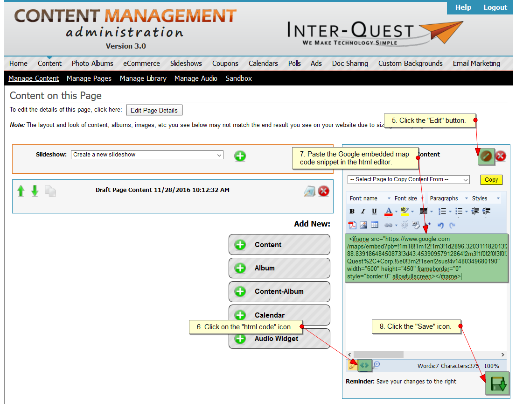Delete the Draft Page Content with red X

[323, 191]
